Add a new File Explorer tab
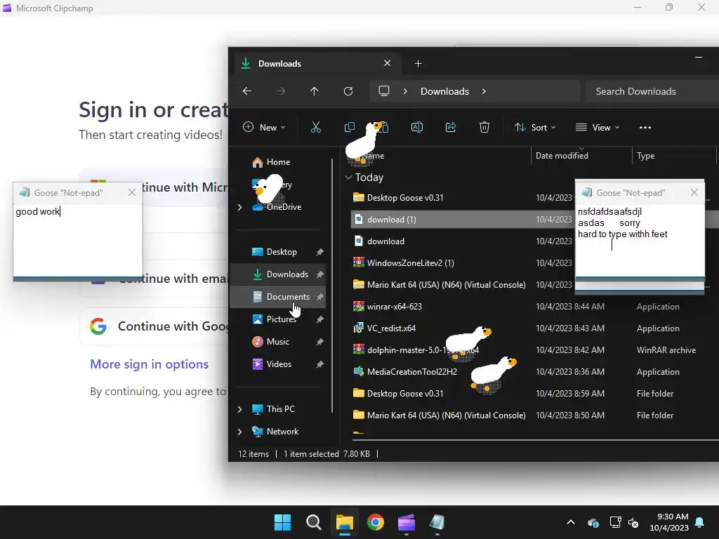Viewport: 719px width, 539px height. coord(418,64)
